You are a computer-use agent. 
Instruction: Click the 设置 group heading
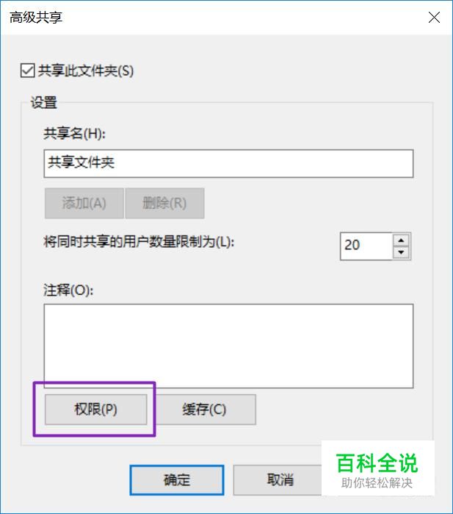44,102
